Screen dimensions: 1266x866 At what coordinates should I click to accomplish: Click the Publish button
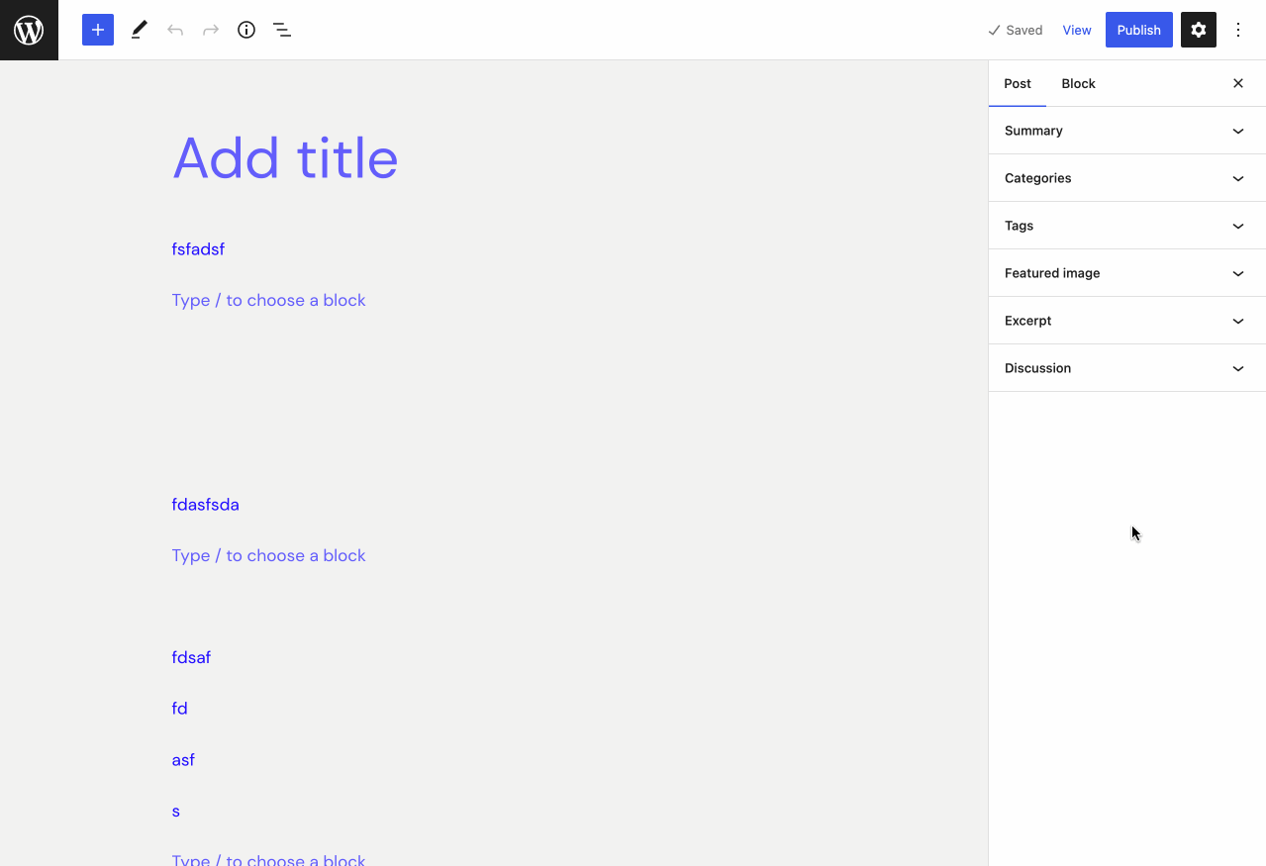(x=1139, y=30)
